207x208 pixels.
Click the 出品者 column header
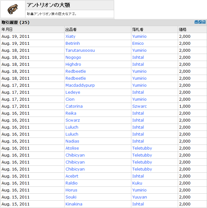[x=71, y=29]
